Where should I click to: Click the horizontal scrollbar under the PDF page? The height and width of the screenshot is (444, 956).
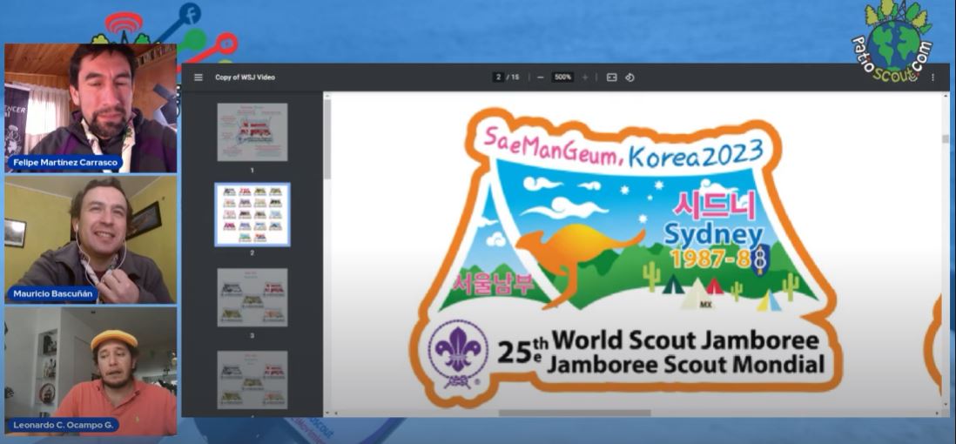pyautogui.click(x=575, y=413)
